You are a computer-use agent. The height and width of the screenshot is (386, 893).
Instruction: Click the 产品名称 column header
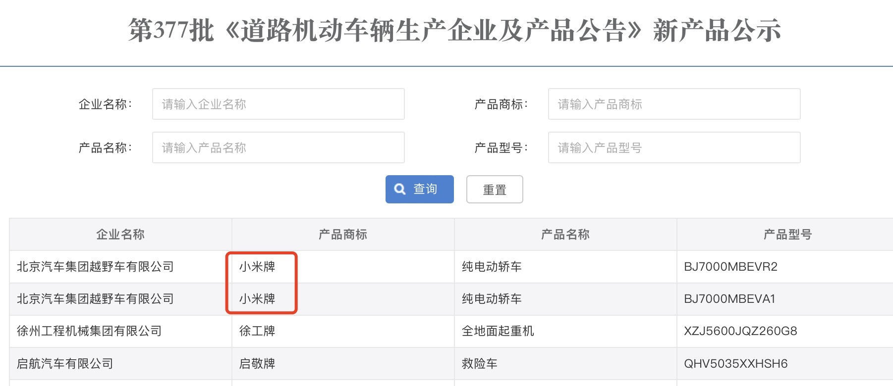point(565,235)
